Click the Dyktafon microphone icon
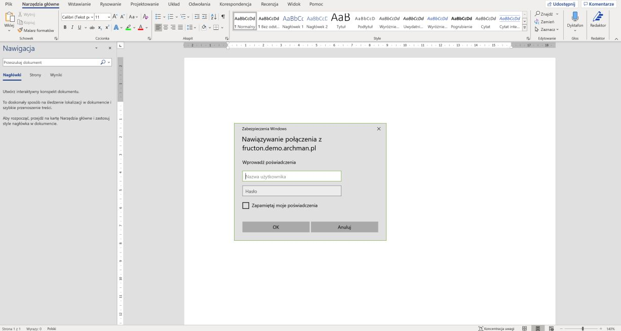 575,17
